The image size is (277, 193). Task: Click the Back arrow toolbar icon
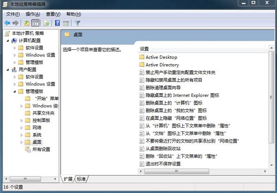(7, 23)
